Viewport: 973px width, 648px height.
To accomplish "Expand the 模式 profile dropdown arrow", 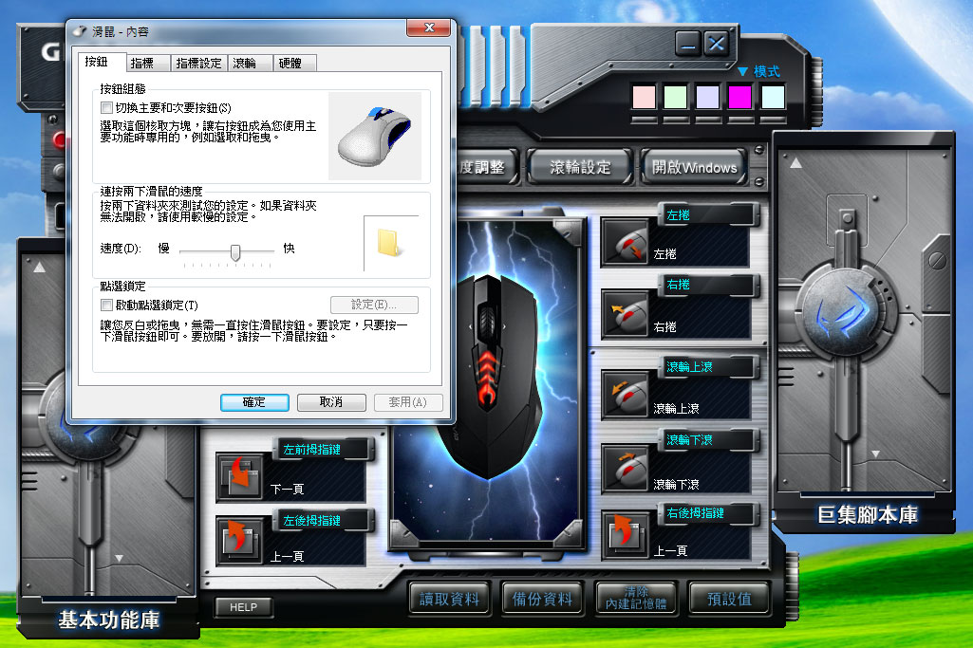I will [x=742, y=72].
